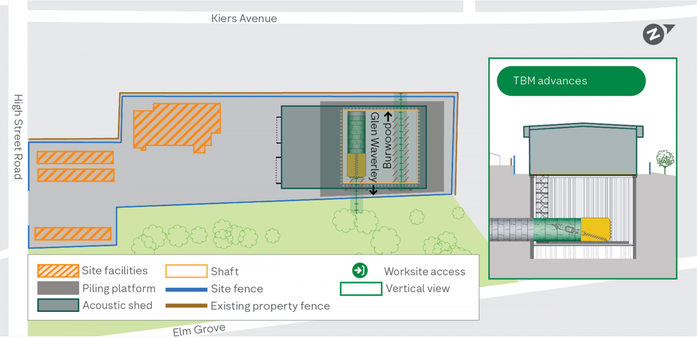This screenshot has width=697, height=338.
Task: Click the Vertical view legend text
Action: [x=418, y=288]
